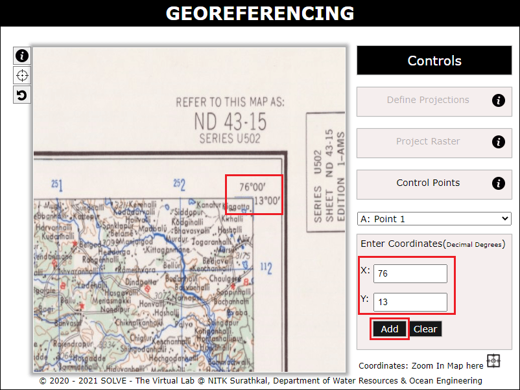Clear the coordinate fields
The image size is (520, 390).
[425, 329]
